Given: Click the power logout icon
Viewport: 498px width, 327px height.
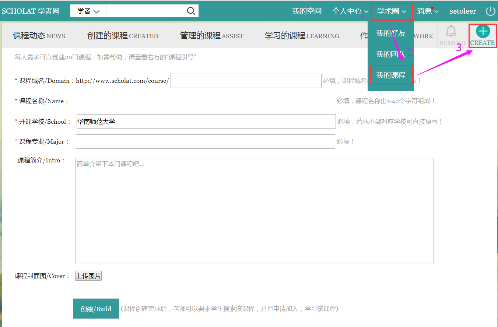Looking at the screenshot, I should 490,11.
